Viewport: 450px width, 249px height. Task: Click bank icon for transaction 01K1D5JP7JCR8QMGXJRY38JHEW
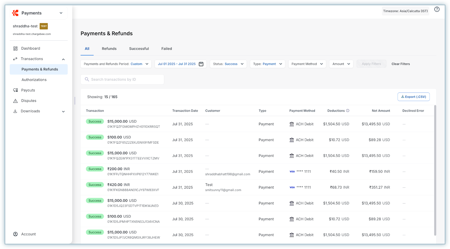292,235
